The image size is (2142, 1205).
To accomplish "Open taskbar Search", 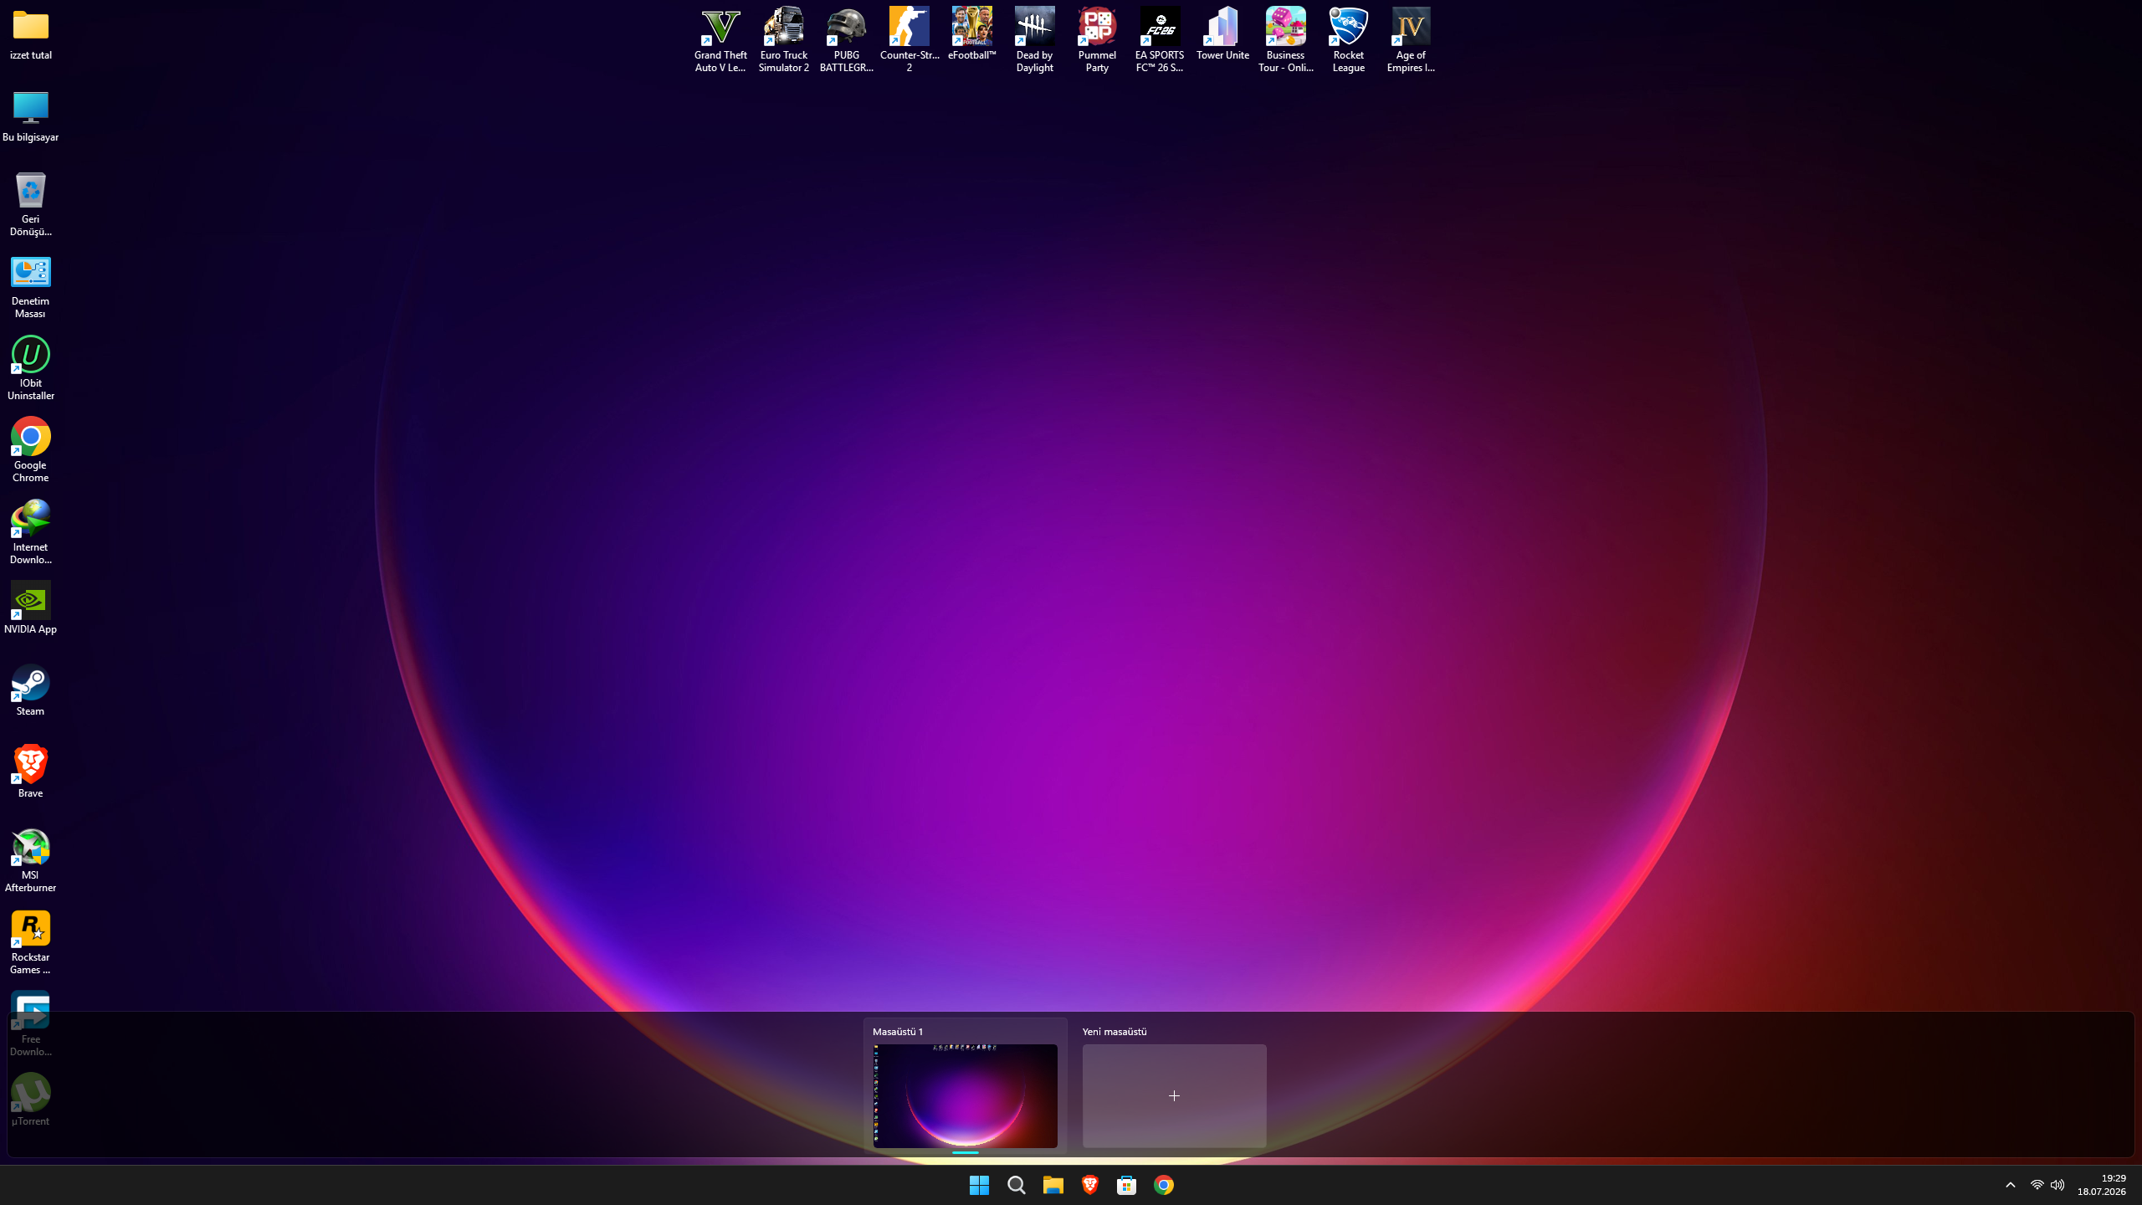I will point(1016,1185).
